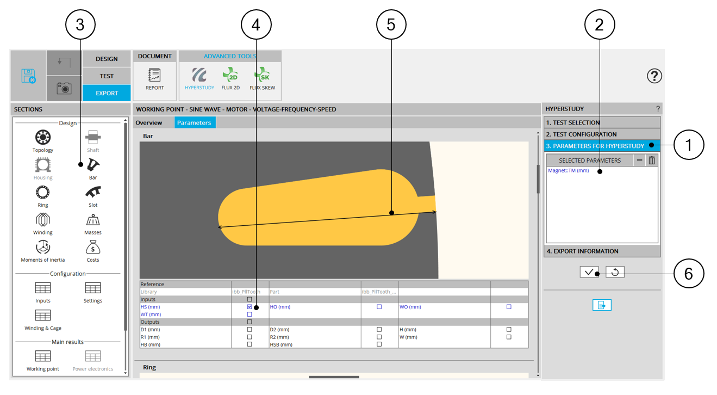Click the vertical scrollbar of Parameters view
The image size is (717, 395).
538,180
